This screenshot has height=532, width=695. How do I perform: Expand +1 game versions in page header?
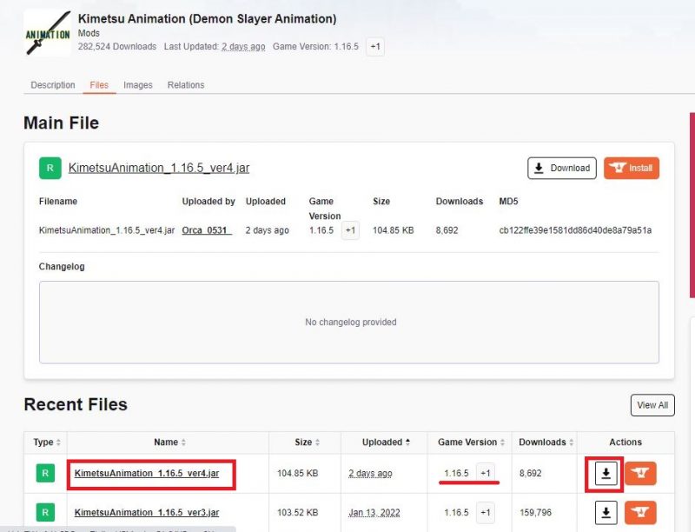(374, 46)
